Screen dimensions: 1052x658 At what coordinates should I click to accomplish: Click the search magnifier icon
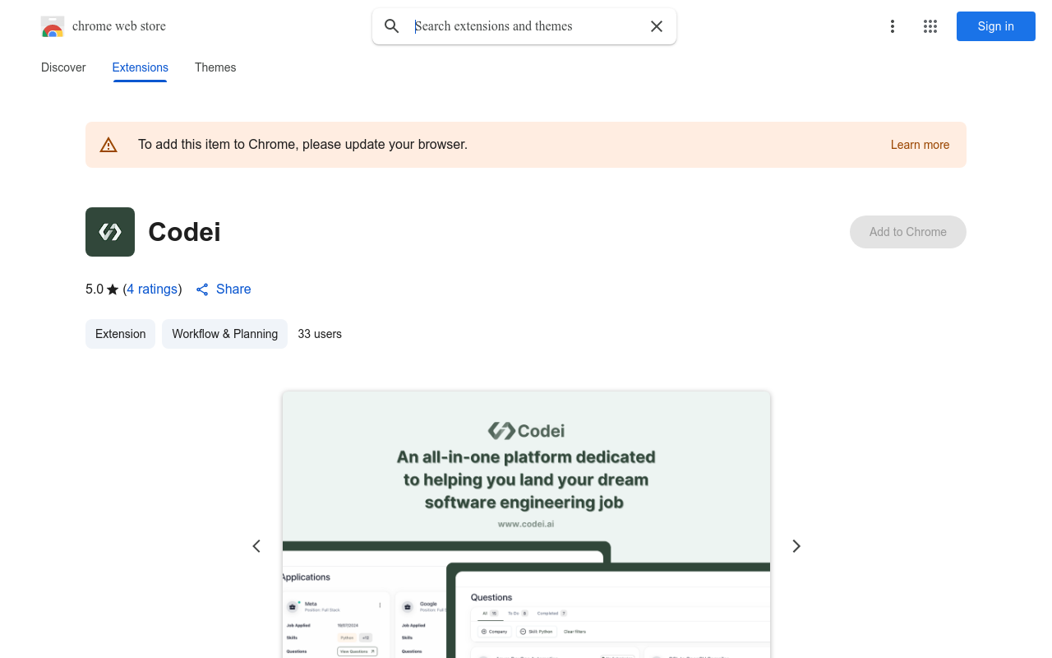tap(392, 26)
